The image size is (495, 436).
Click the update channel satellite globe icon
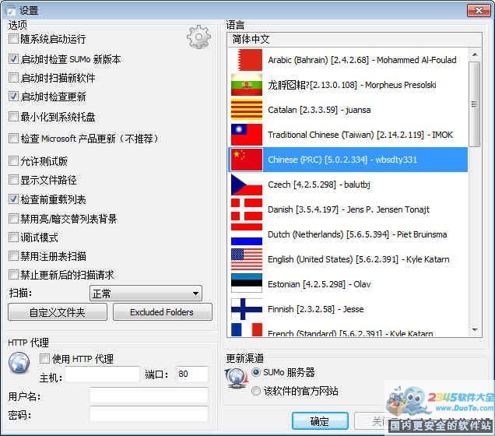(x=236, y=378)
